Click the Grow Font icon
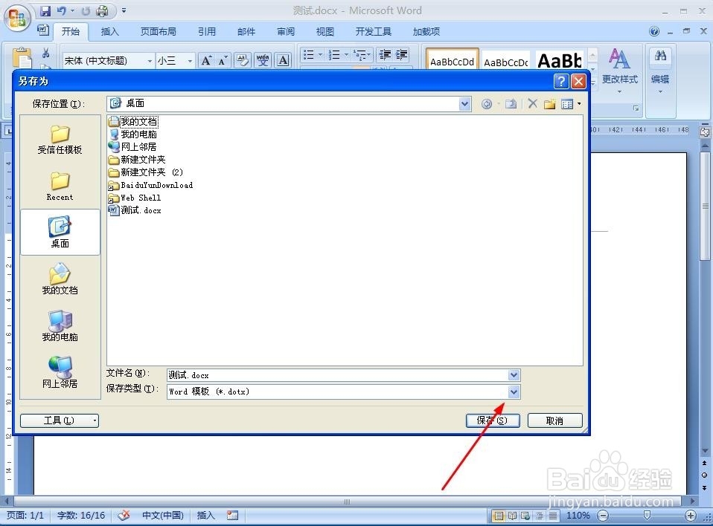The image size is (713, 526). [x=206, y=60]
